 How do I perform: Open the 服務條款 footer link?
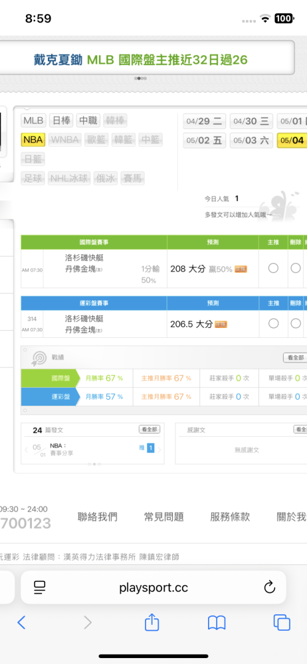click(230, 517)
